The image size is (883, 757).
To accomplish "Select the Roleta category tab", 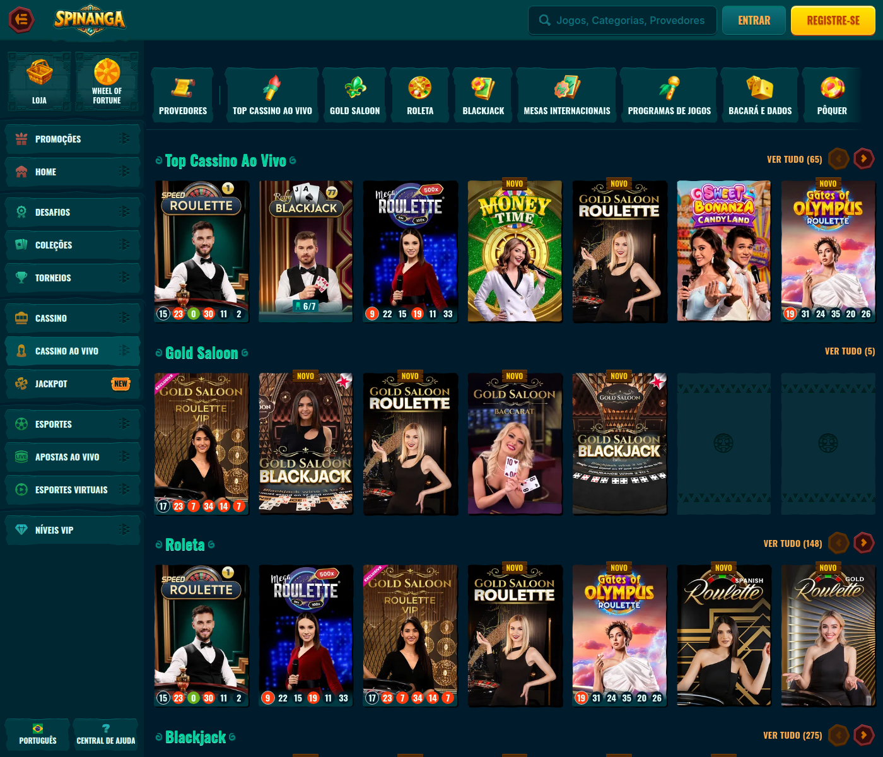I will coord(420,95).
